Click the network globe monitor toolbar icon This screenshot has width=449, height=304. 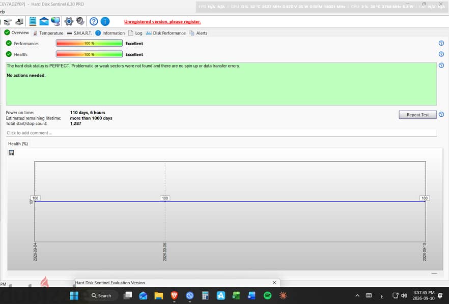point(55,21)
